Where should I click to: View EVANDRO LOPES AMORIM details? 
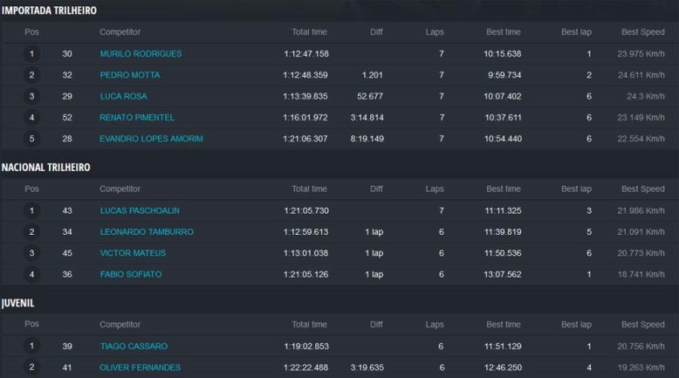pos(151,139)
